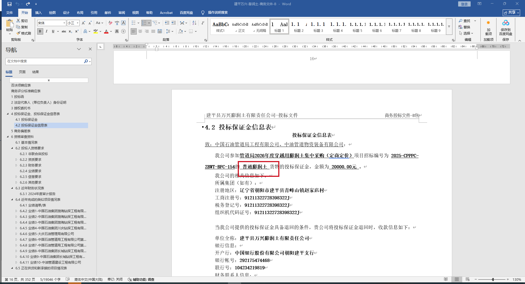Toggle Italic formatting button
Viewport: 525px width, 284px height.
[x=46, y=32]
